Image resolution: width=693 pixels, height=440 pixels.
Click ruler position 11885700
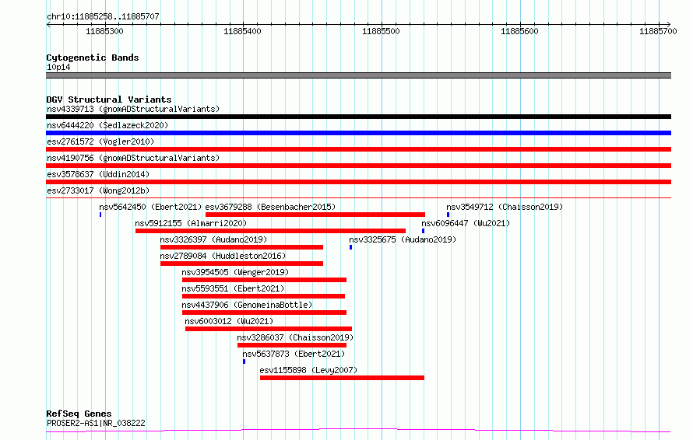[x=658, y=31]
